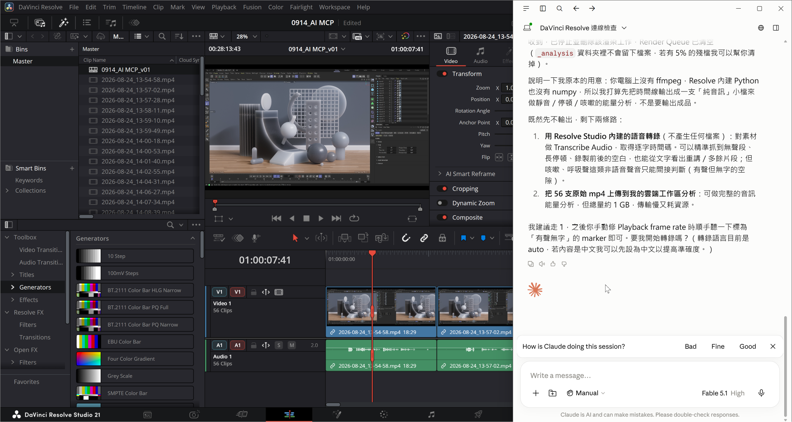The width and height of the screenshot is (792, 422).
Task: Rate Claude session as Bad
Action: coord(691,346)
